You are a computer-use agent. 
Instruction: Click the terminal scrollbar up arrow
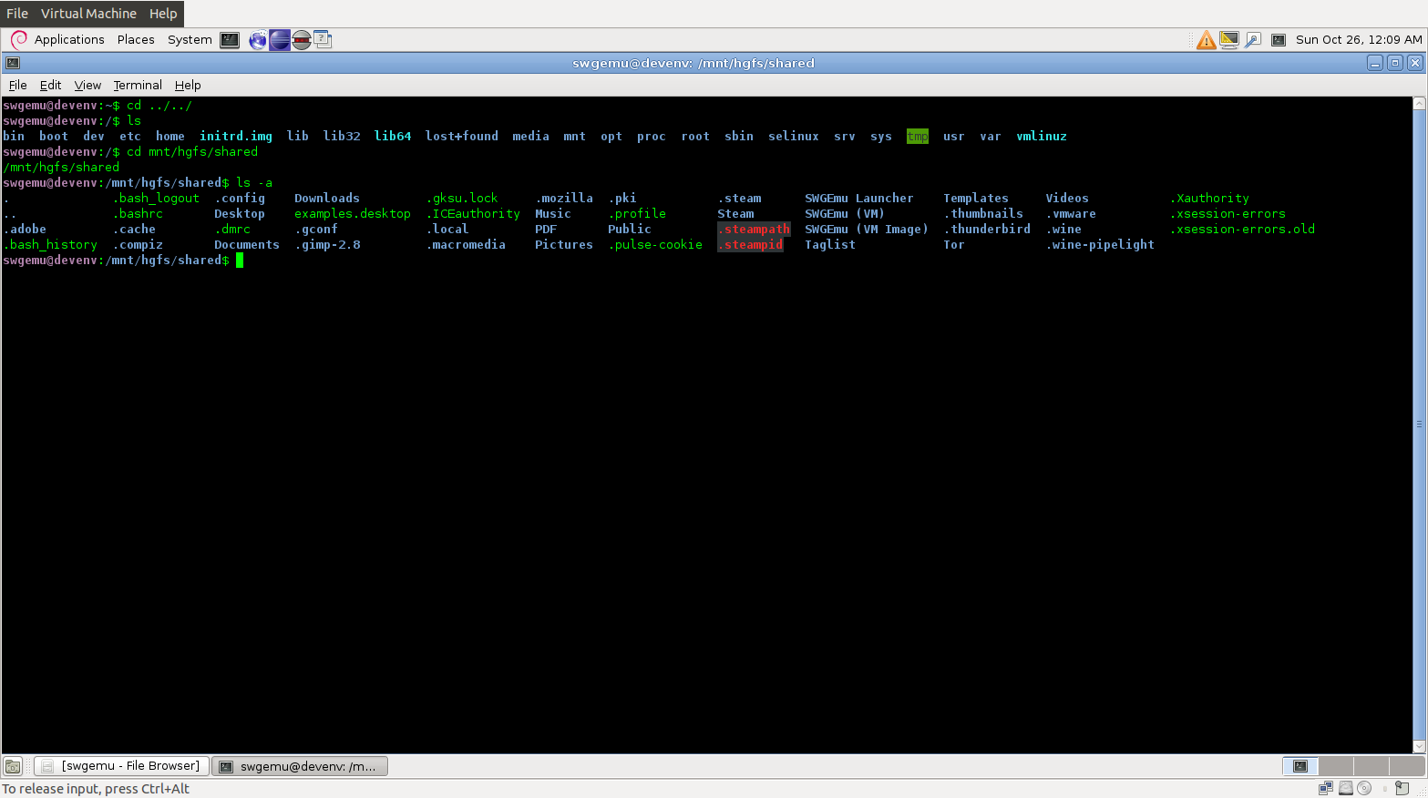[x=1419, y=103]
